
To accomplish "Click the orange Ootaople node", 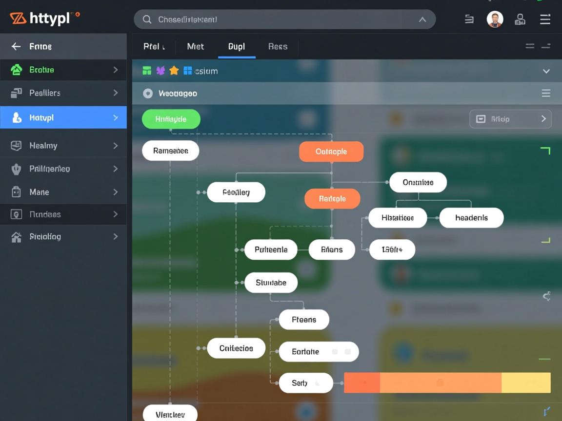I will tap(331, 152).
